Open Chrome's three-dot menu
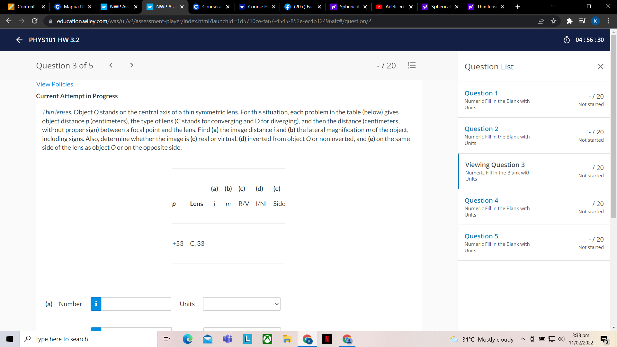 (x=608, y=21)
